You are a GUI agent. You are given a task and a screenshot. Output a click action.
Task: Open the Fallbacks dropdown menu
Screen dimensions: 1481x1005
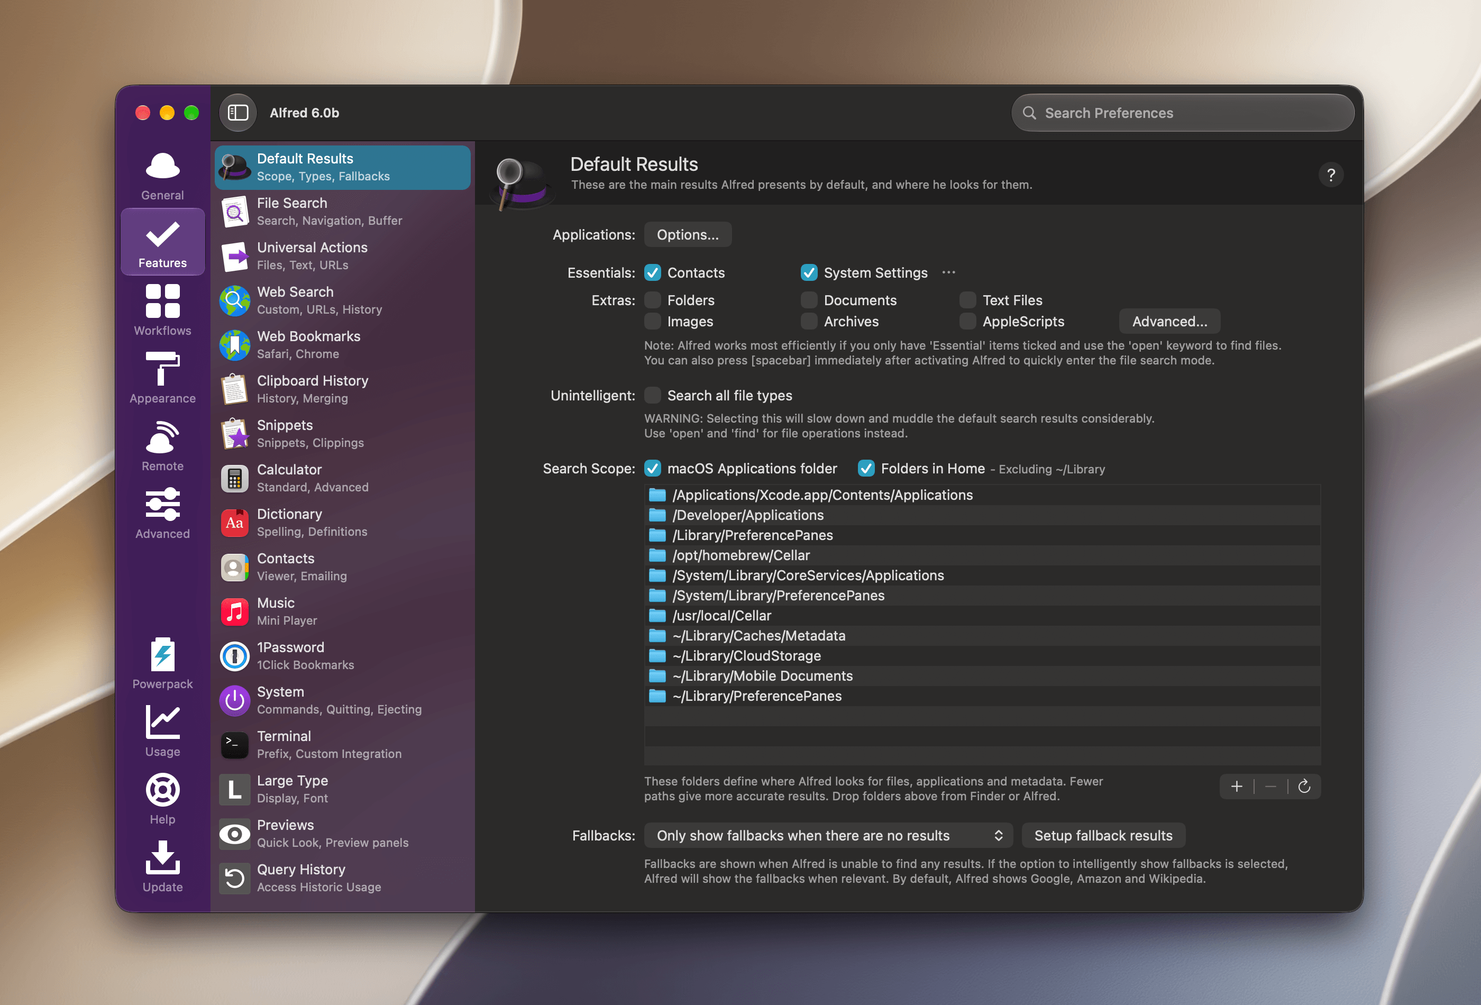coord(829,836)
